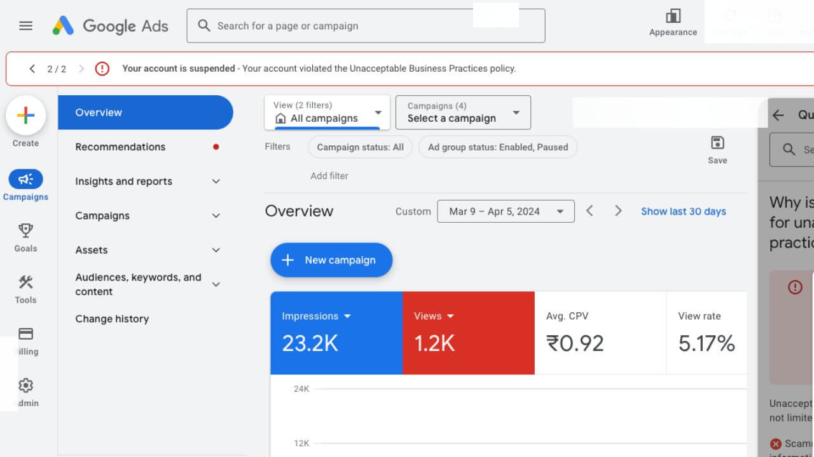This screenshot has width=814, height=457.
Task: Open the Tools wrench icon
Action: pos(25,282)
